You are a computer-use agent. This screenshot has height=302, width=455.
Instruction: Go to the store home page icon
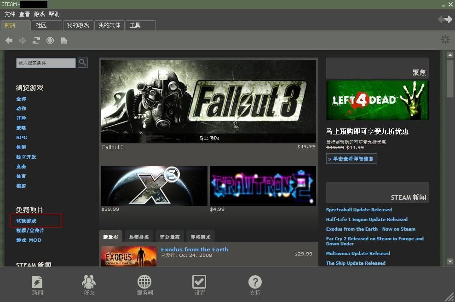(x=64, y=41)
